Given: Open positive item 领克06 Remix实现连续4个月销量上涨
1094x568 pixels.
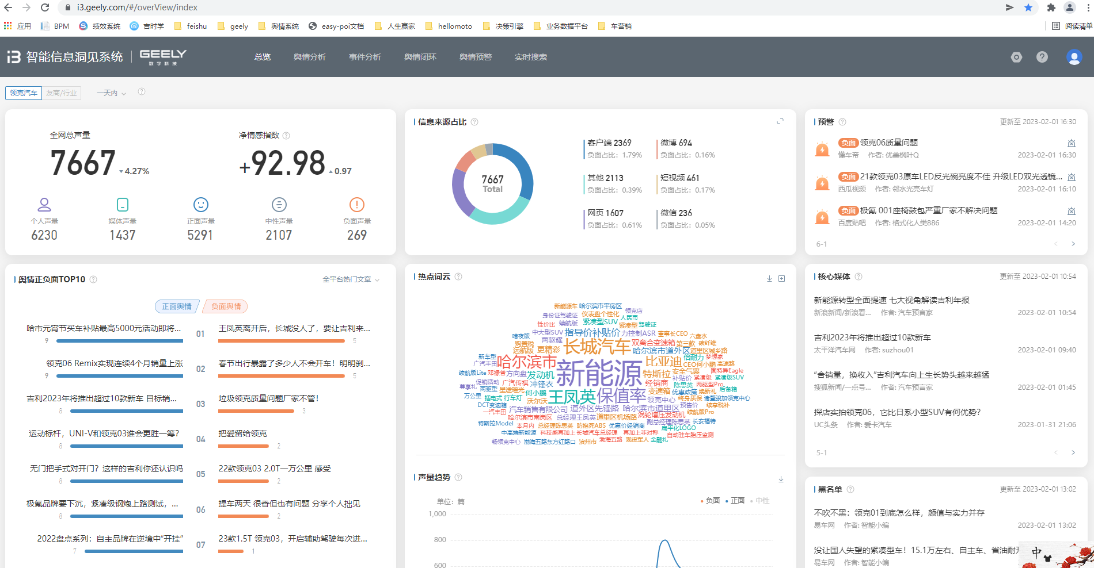Looking at the screenshot, I should pos(115,363).
